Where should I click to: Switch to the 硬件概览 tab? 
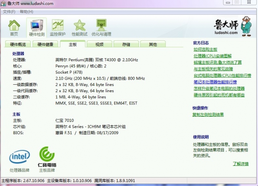(18, 44)
